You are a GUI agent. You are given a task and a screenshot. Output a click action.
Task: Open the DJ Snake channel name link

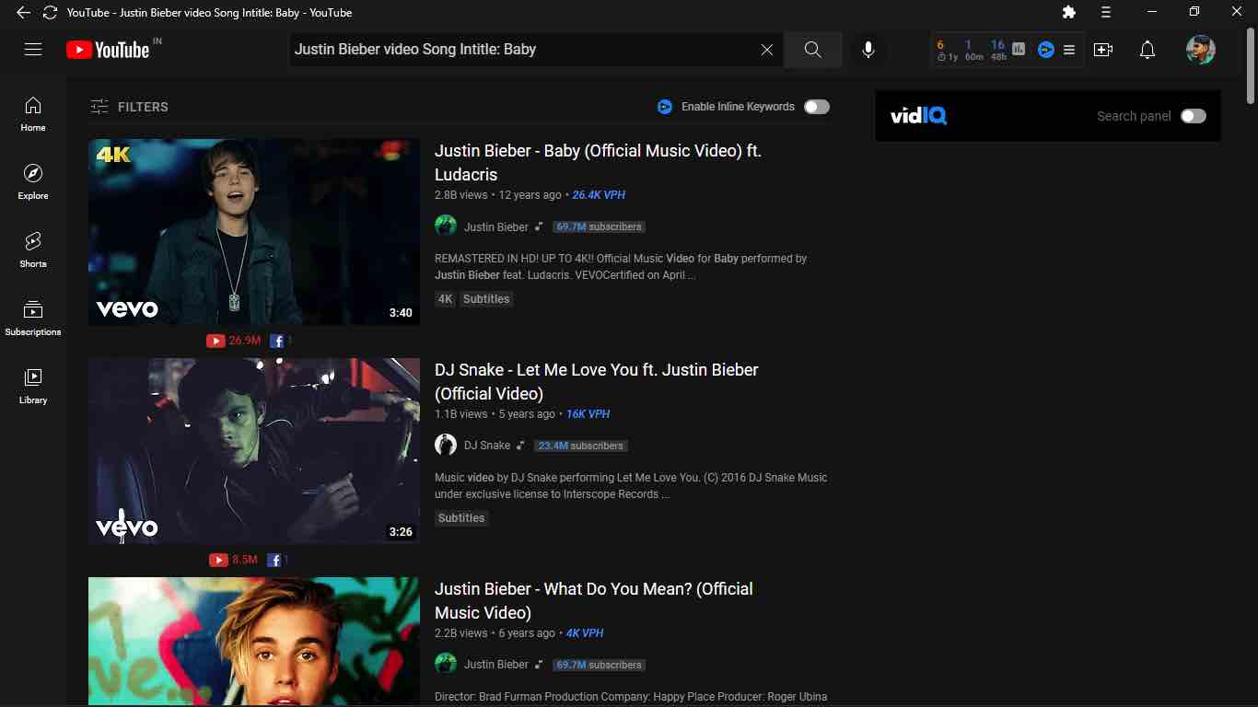(x=487, y=446)
